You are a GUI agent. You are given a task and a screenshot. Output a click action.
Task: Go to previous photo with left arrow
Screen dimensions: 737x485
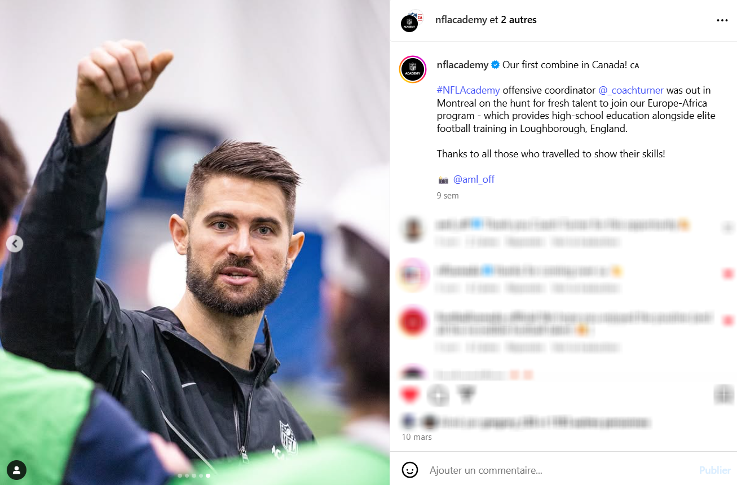[x=15, y=244]
